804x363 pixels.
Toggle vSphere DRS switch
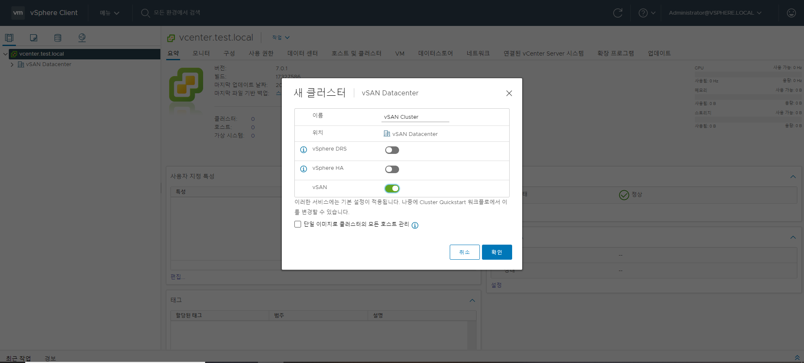[392, 150]
